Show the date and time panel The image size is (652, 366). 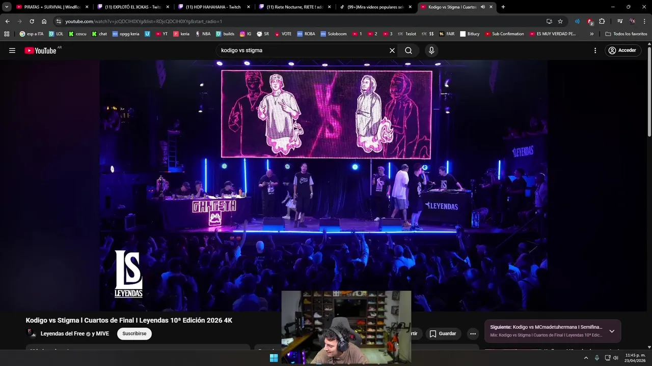635,358
